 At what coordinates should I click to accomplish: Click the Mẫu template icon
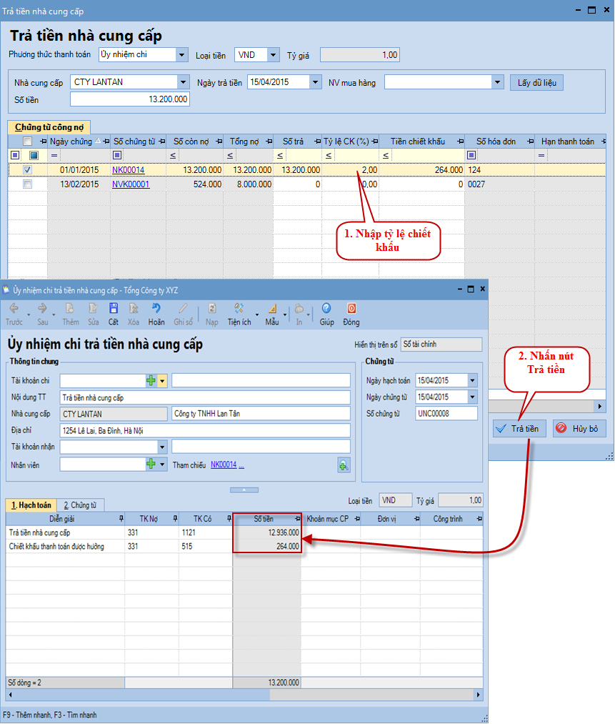tap(272, 313)
